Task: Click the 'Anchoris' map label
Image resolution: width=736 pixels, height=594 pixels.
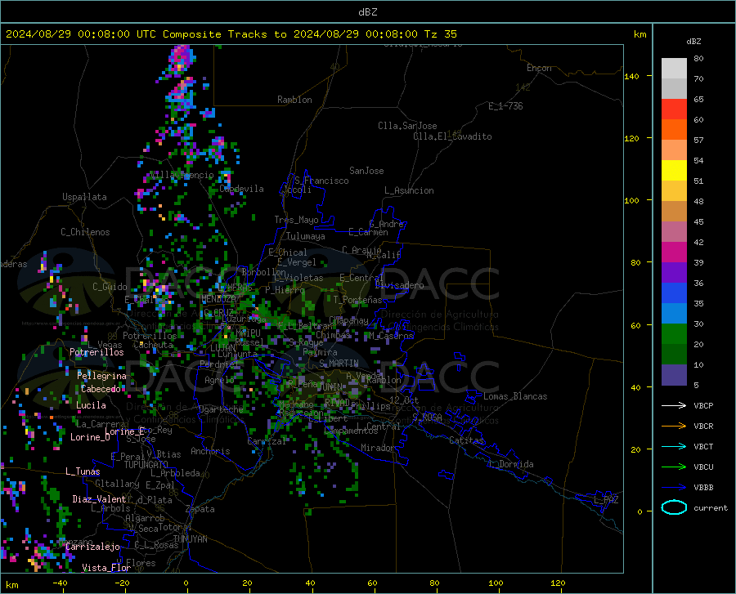Action: [x=210, y=452]
